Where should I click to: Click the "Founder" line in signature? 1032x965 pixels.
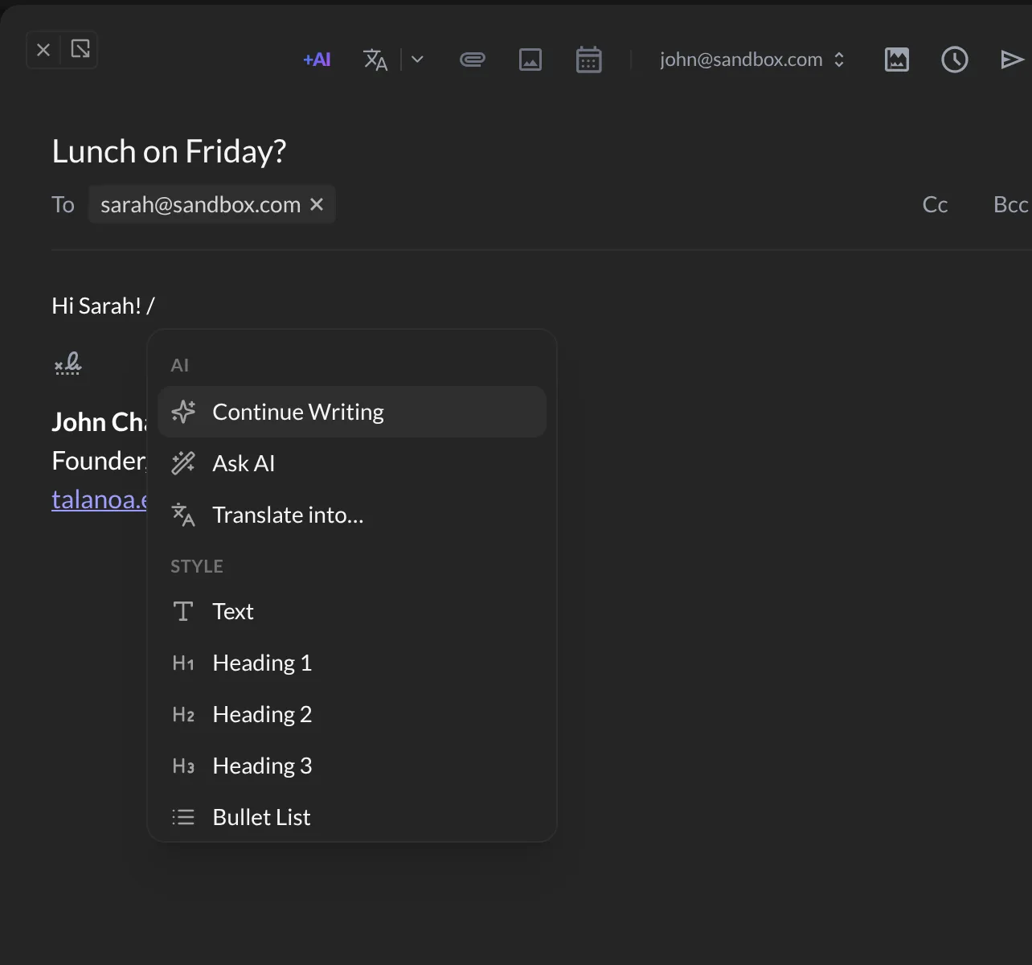[99, 461]
